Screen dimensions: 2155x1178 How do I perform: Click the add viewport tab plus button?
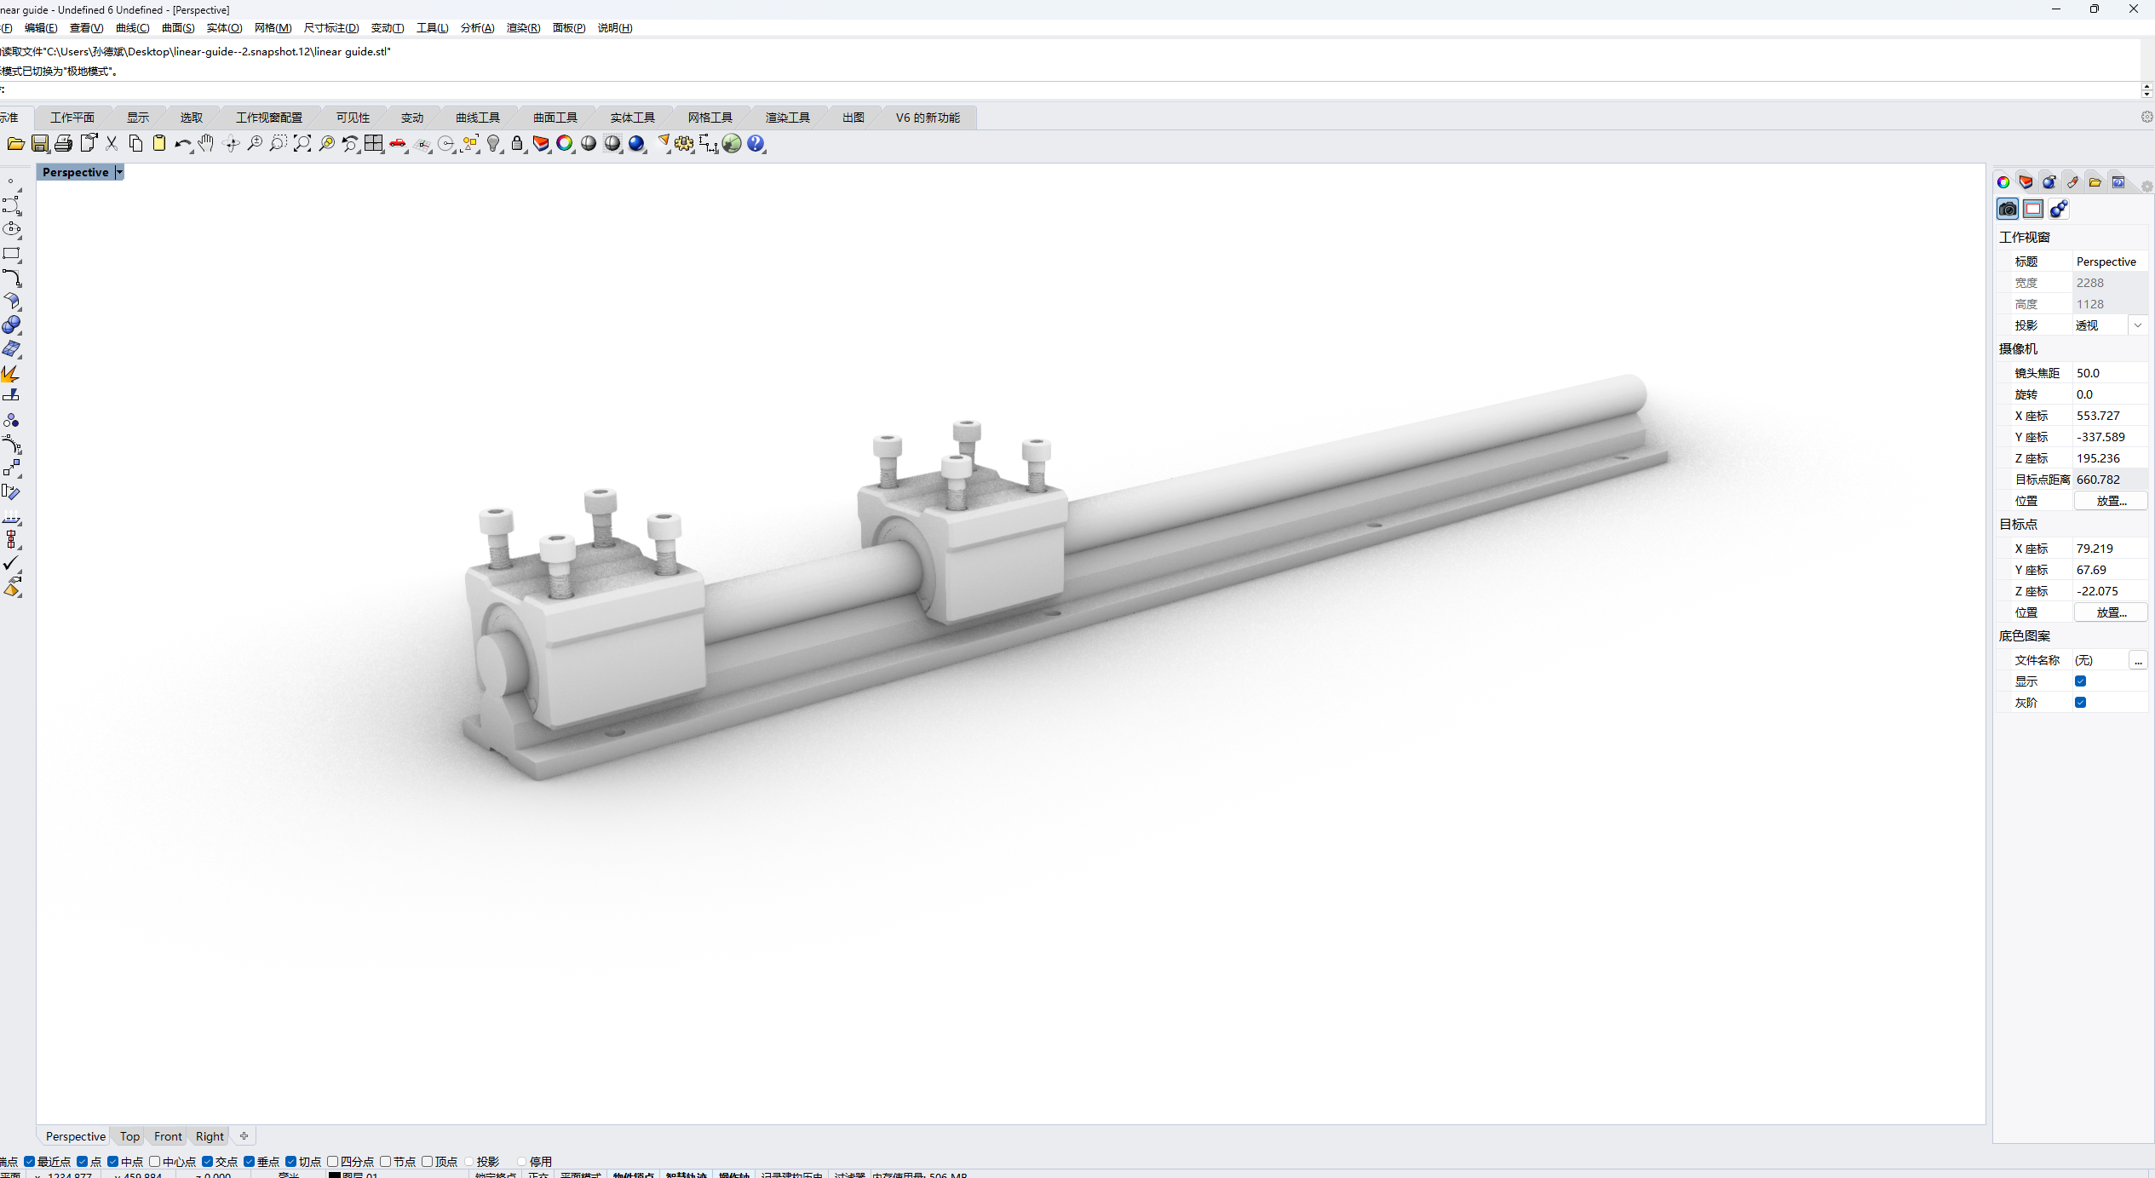pos(244,1136)
